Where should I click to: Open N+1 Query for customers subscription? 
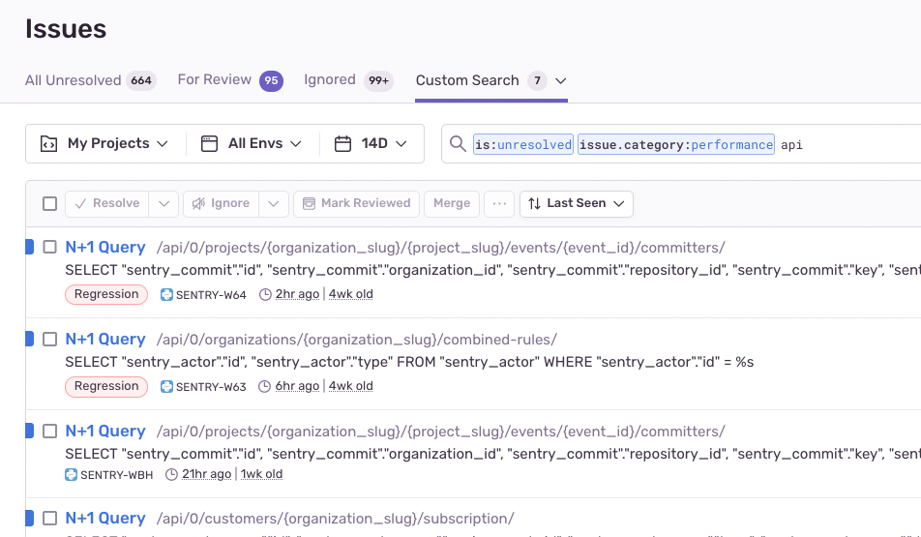point(105,519)
